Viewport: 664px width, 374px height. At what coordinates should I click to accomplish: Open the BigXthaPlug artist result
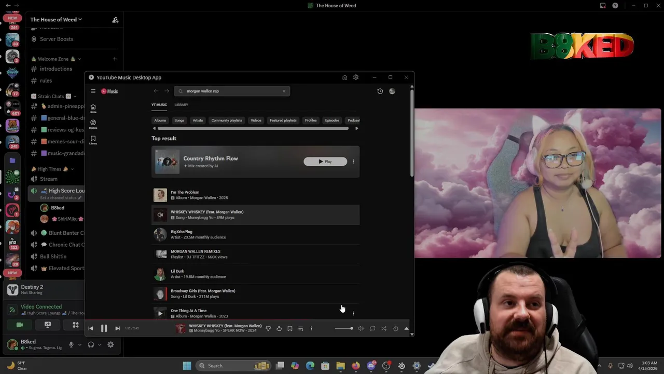pyautogui.click(x=255, y=234)
